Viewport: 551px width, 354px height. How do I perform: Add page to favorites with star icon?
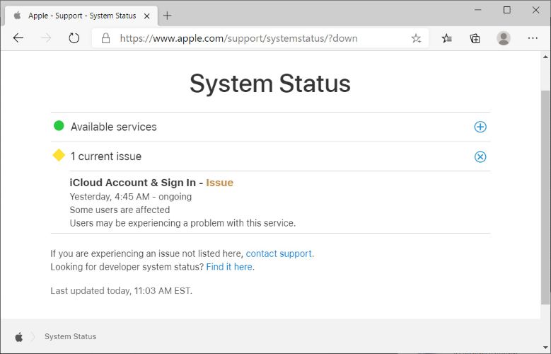(x=416, y=38)
